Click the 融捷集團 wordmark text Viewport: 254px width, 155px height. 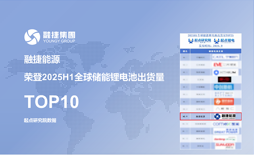tap(59, 35)
